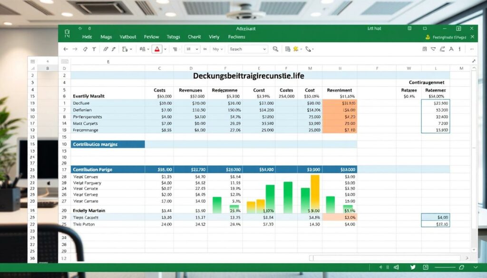Click the filter funnel icon in toolbar

tap(94, 49)
